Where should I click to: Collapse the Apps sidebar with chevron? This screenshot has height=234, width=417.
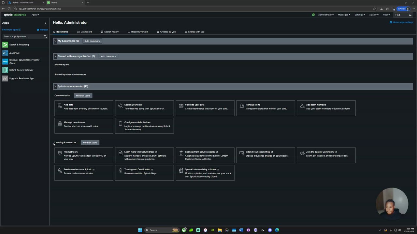click(x=45, y=23)
